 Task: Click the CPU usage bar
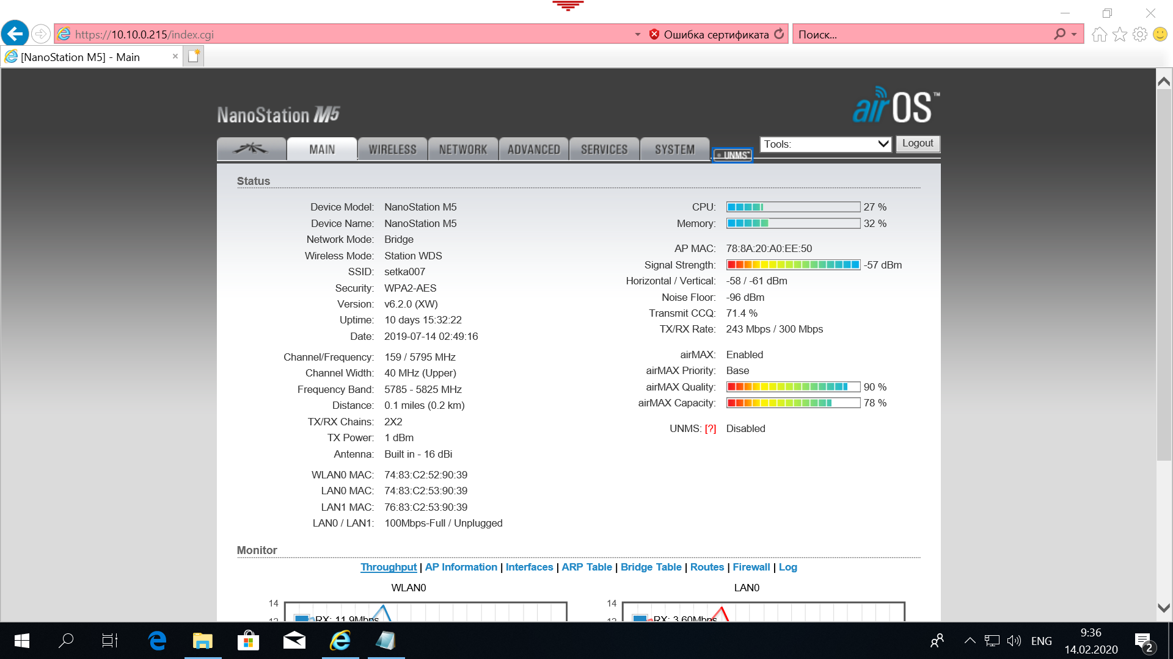(793, 207)
